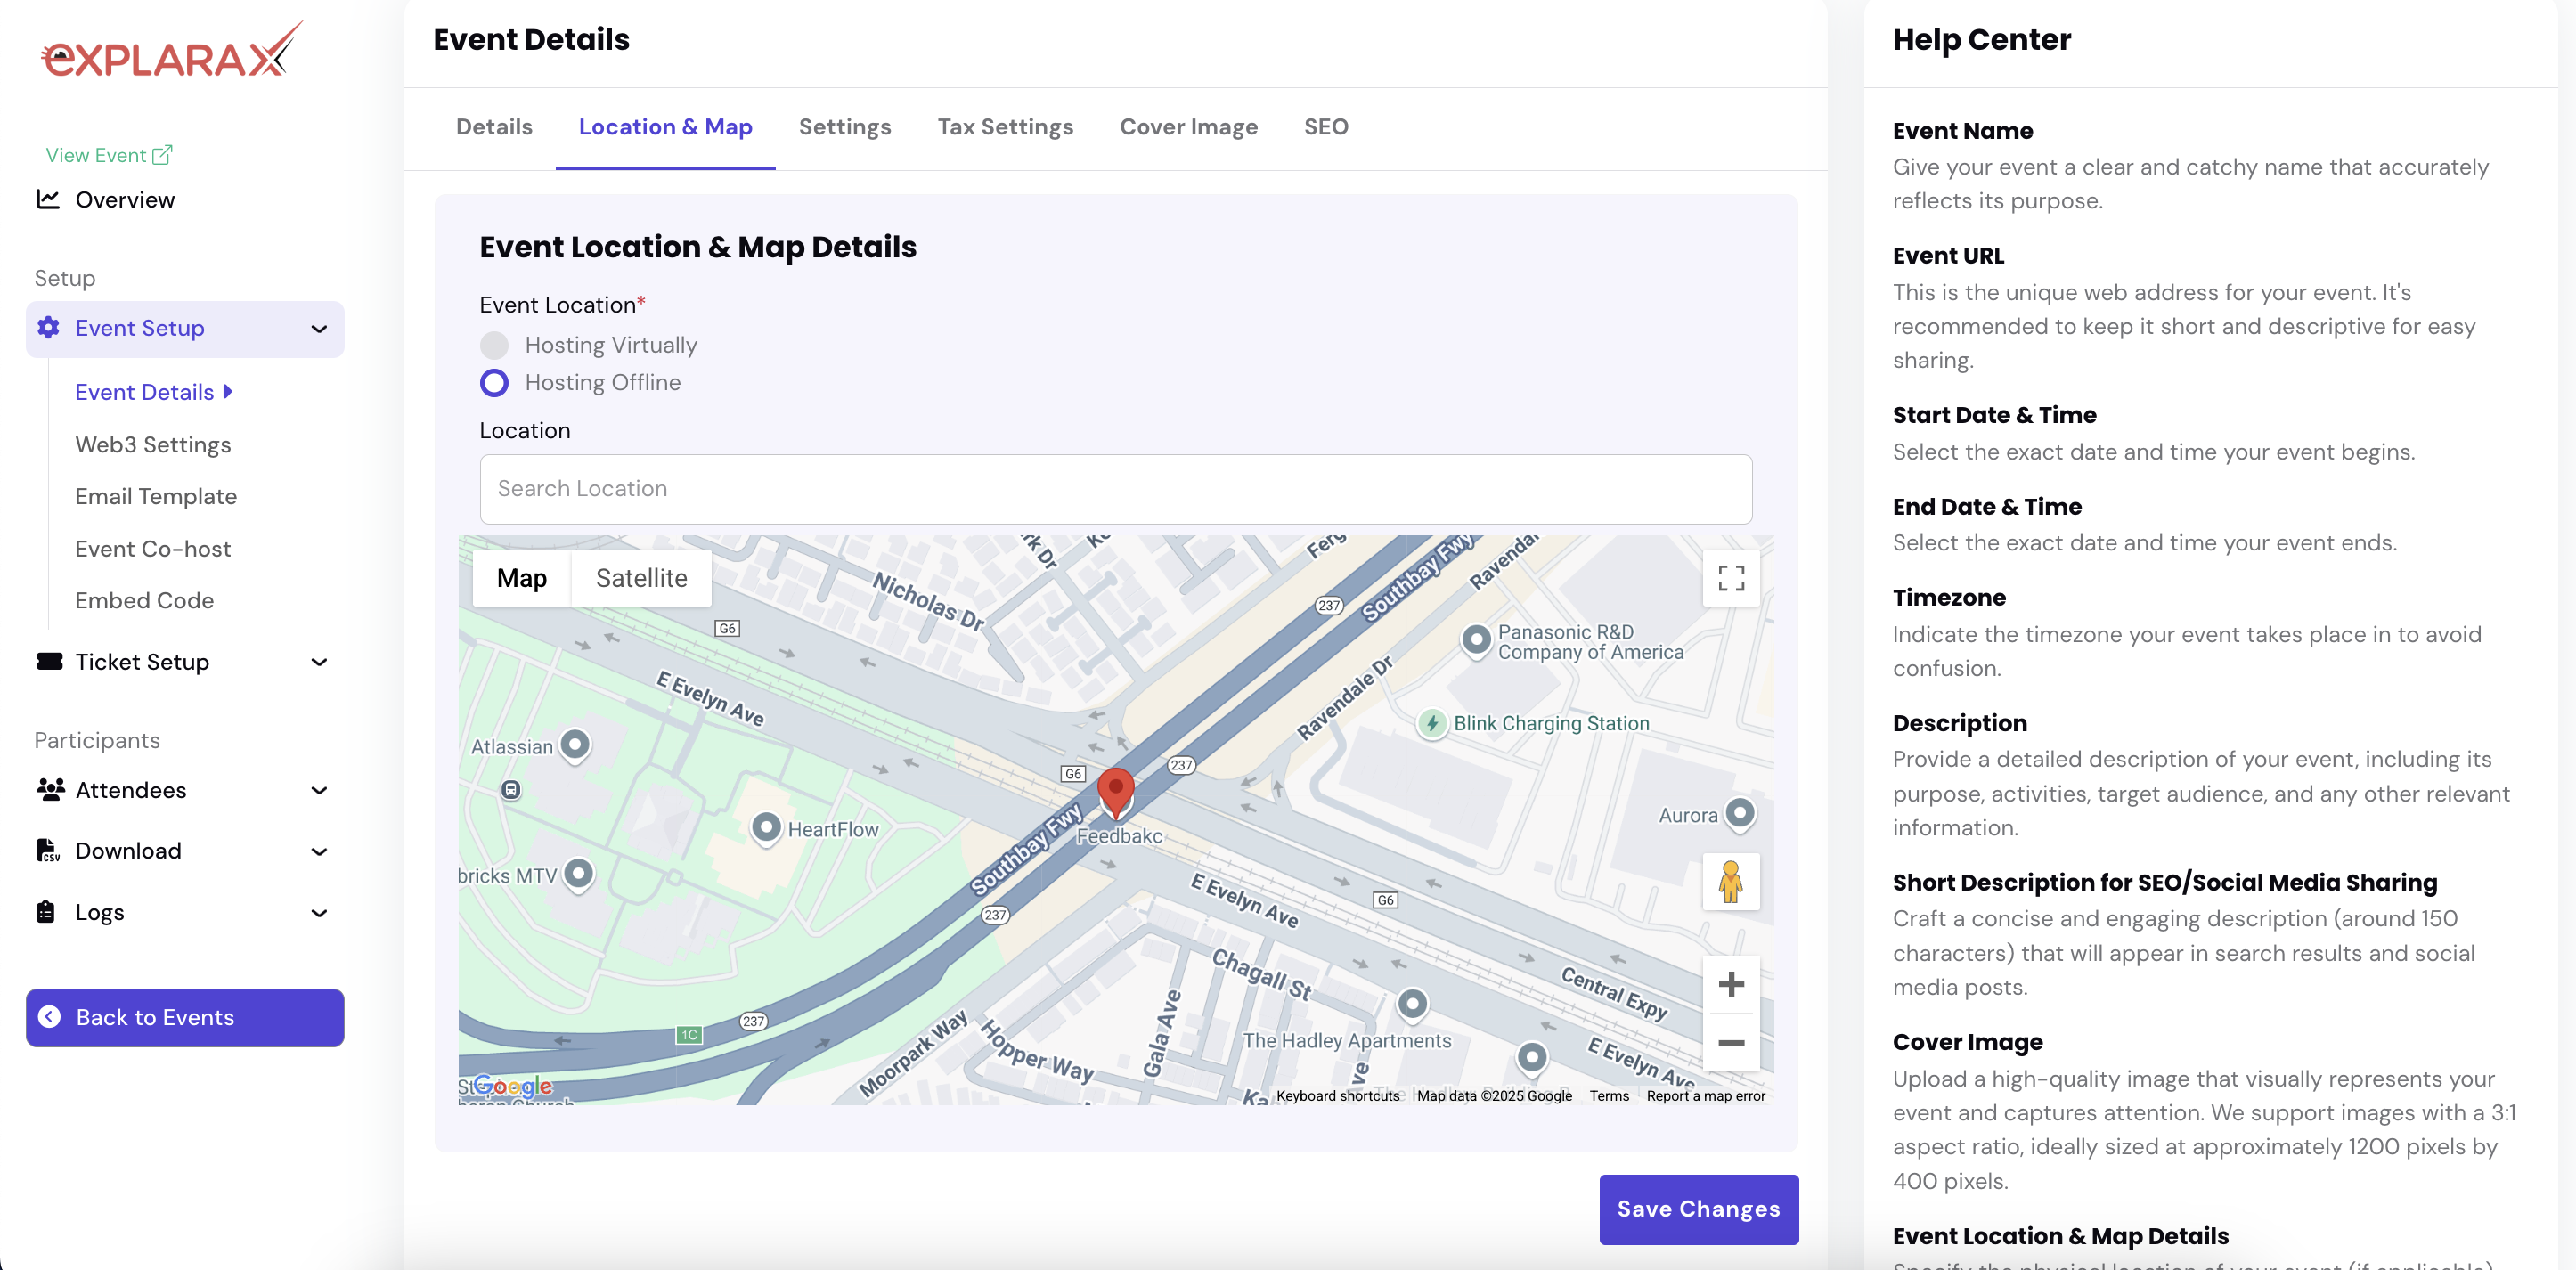Viewport: 2576px width, 1270px height.
Task: Click the Back to Events button
Action: pos(185,1017)
